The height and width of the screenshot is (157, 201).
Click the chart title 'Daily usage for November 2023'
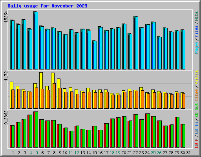48,6
